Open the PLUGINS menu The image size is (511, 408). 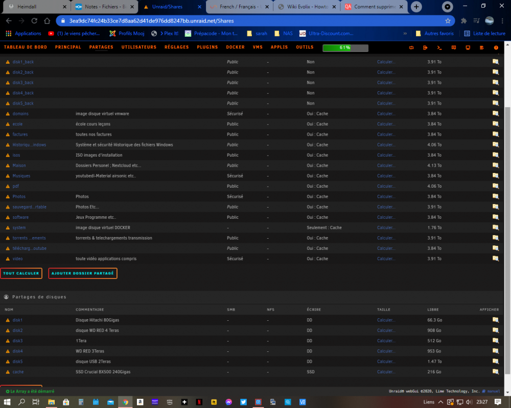(x=207, y=47)
